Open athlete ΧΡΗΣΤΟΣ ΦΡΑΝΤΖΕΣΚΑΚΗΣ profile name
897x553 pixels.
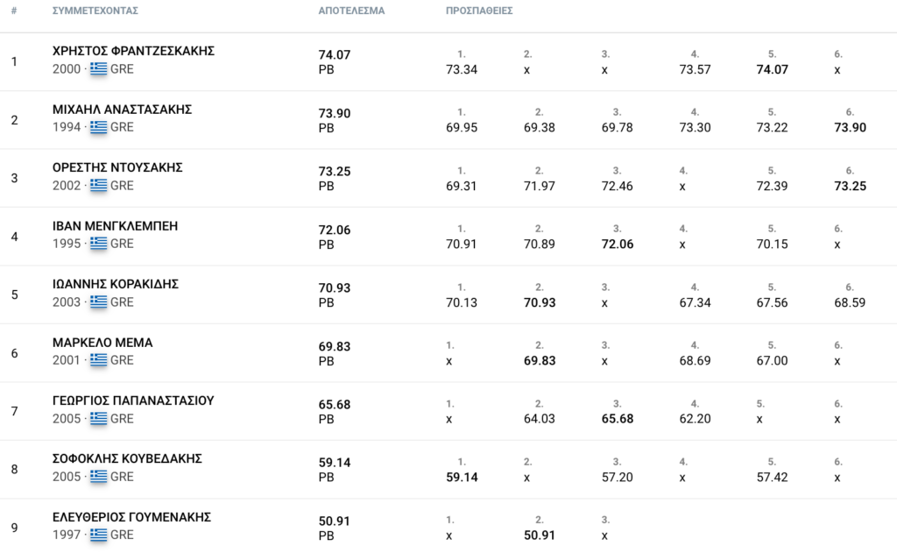click(133, 51)
